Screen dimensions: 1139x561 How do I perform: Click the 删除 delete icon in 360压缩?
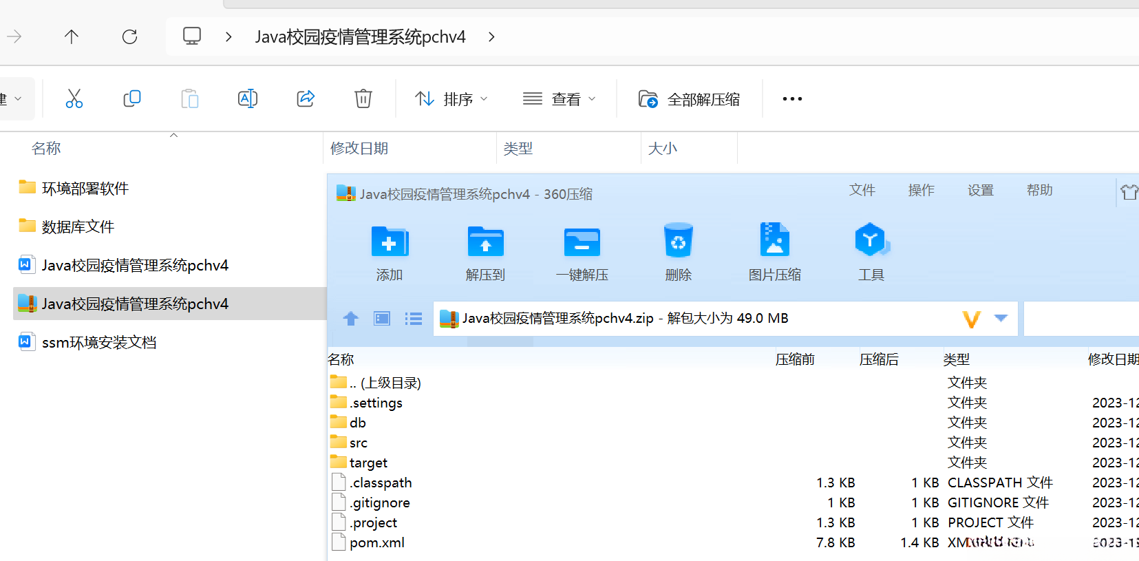678,252
